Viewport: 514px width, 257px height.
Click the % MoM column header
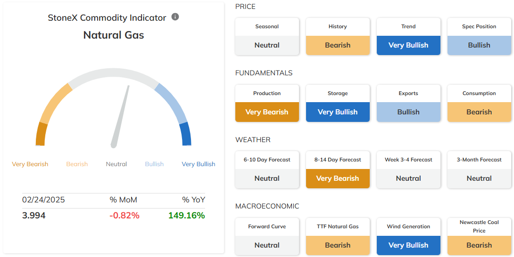click(x=124, y=200)
